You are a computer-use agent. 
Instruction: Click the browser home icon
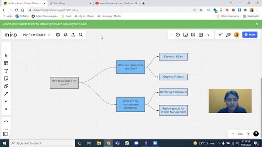pos(23,10)
